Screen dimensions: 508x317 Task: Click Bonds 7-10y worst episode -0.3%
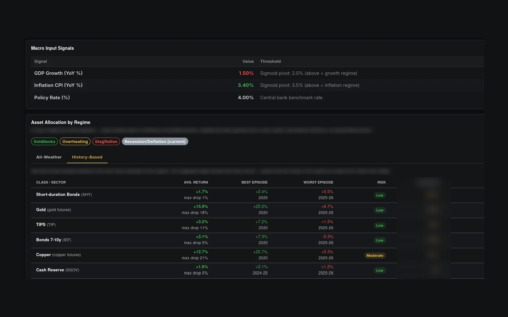point(328,237)
